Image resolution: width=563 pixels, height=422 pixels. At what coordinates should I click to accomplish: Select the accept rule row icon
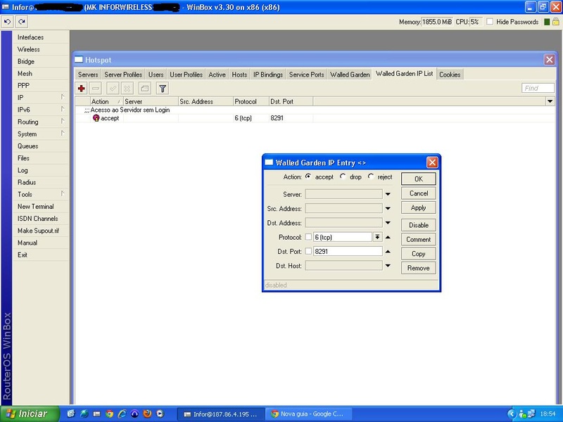[96, 117]
